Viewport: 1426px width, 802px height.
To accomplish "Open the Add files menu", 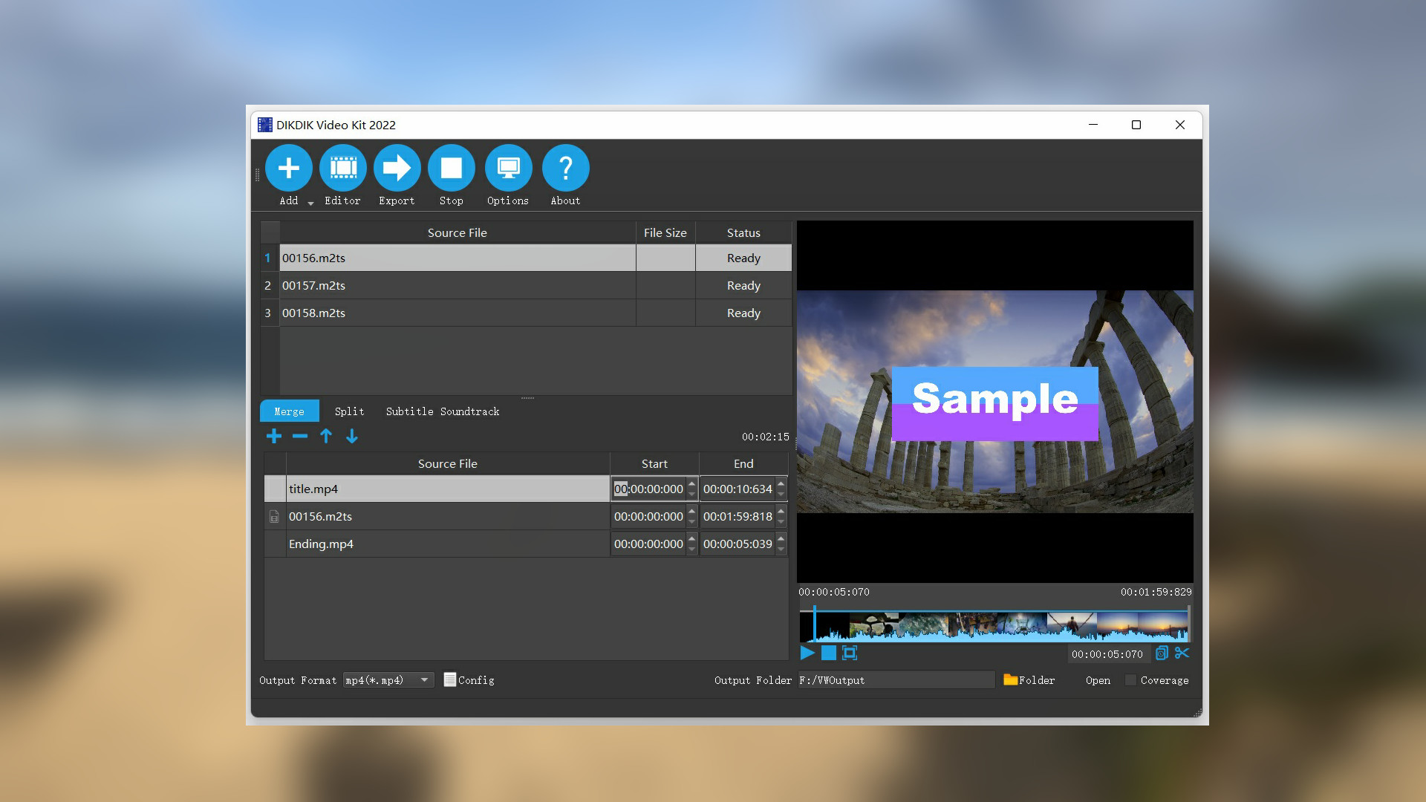I will (x=288, y=169).
